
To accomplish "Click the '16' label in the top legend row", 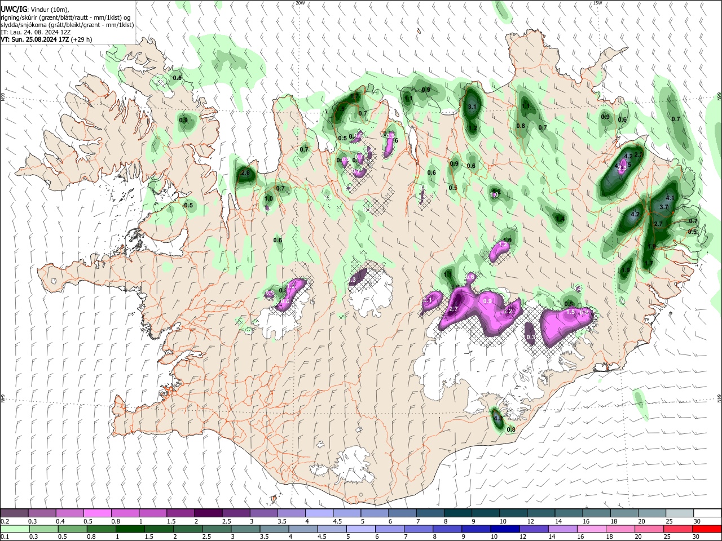I will tap(586, 521).
